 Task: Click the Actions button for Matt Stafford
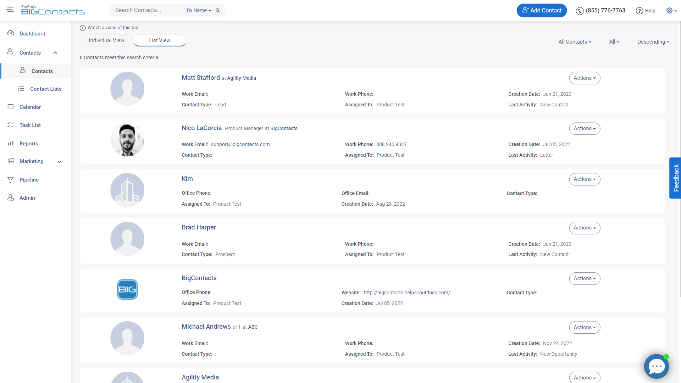coord(584,78)
